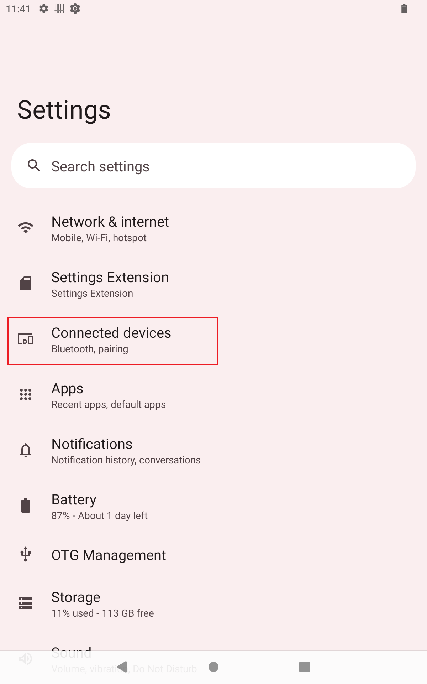Open Apps settings
Image resolution: width=427 pixels, height=684 pixels.
[x=109, y=396]
